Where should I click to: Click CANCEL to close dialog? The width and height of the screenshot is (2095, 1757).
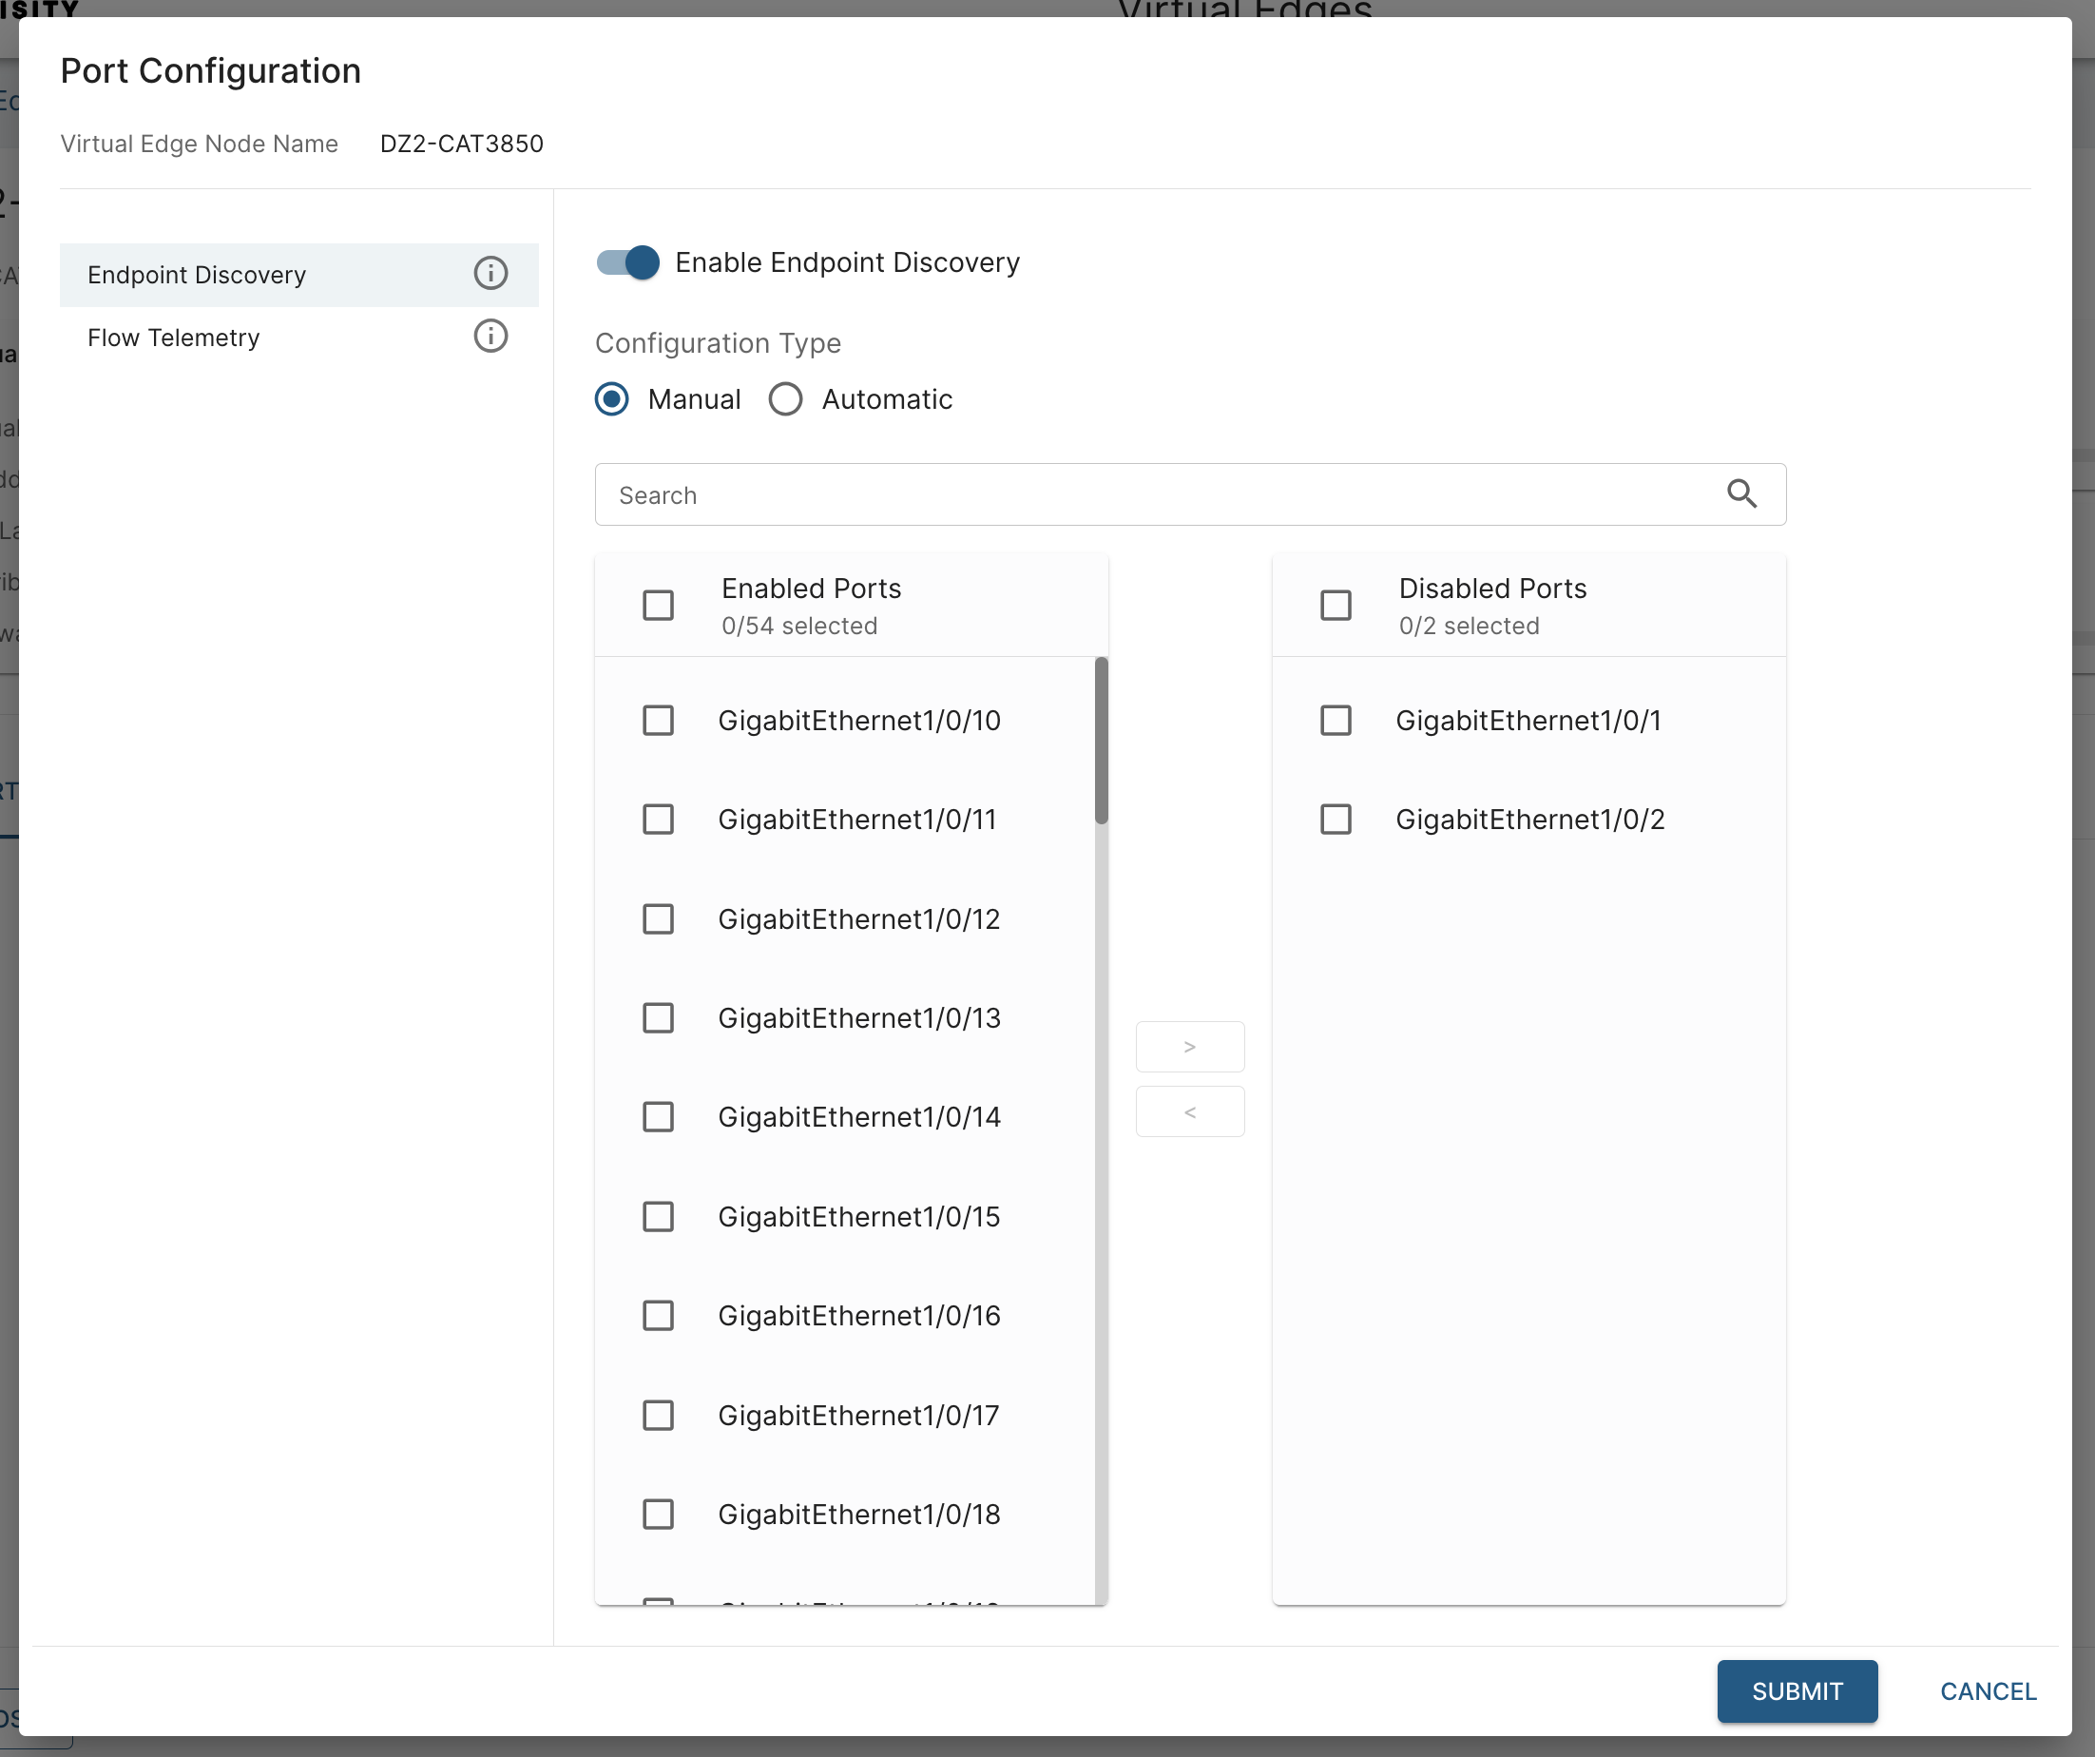1988,1691
